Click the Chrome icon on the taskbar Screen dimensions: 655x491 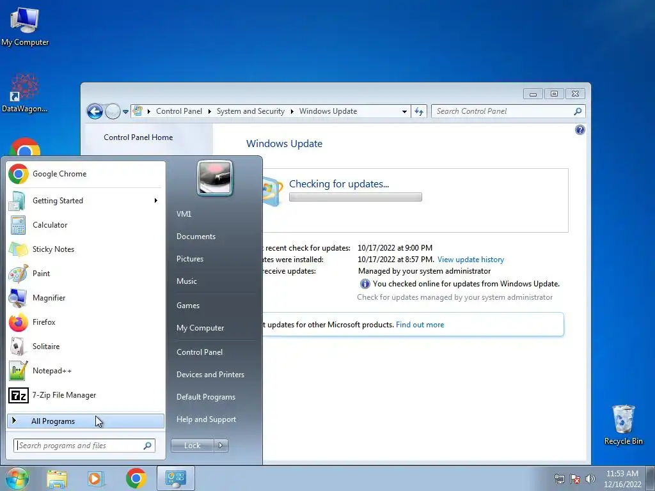pos(136,478)
